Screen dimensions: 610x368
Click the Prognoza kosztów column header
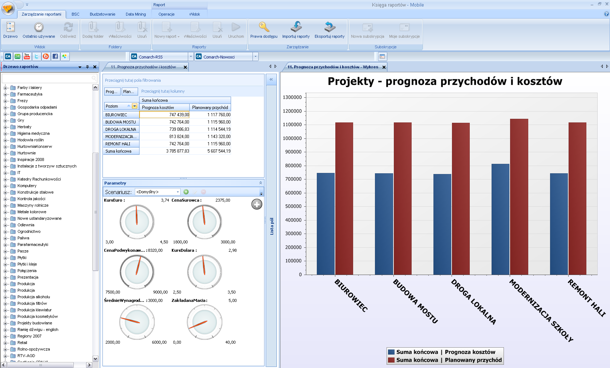165,107
